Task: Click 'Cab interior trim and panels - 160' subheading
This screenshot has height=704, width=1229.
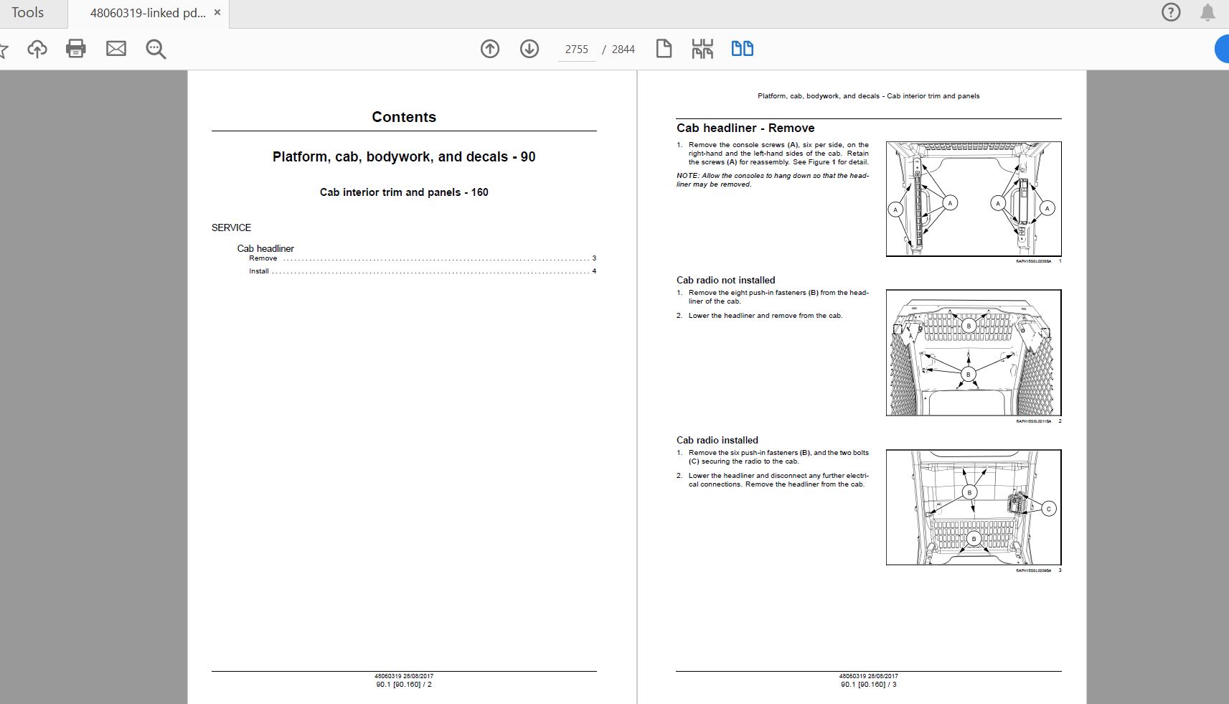Action: (404, 192)
